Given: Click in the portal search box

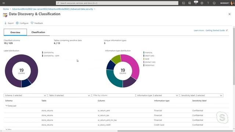Looking at the screenshot, I should 117,3.
